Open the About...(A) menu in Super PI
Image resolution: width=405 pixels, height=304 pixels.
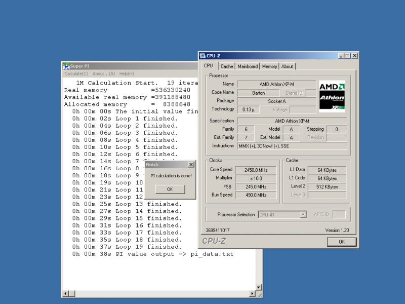click(x=104, y=73)
